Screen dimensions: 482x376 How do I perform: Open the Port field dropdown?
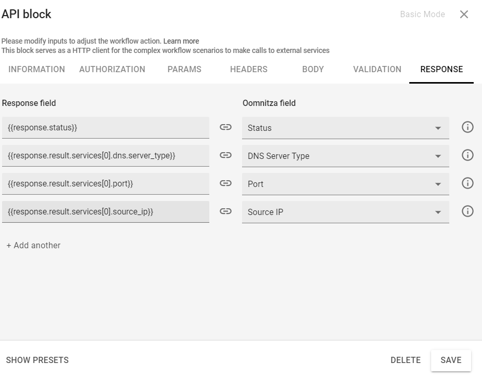click(x=438, y=184)
